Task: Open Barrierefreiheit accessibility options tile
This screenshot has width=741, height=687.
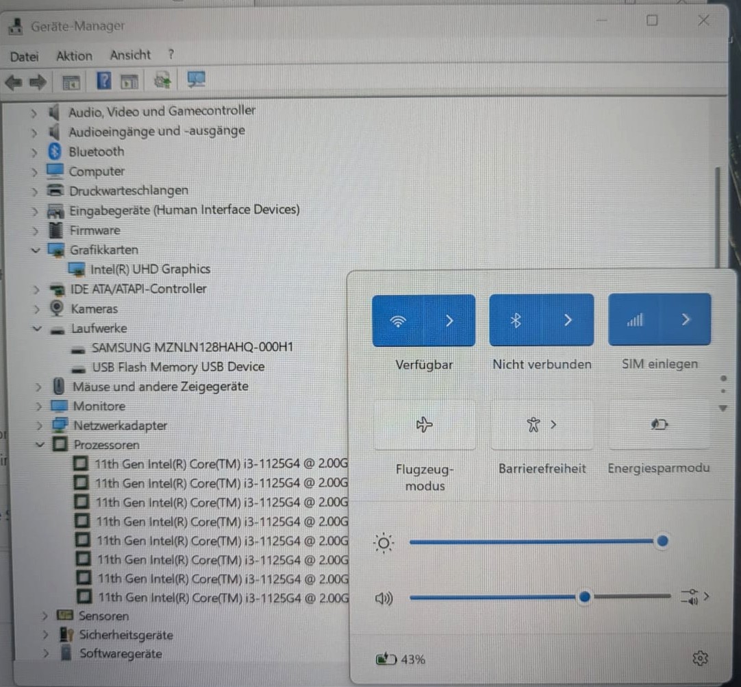Action: click(x=542, y=424)
